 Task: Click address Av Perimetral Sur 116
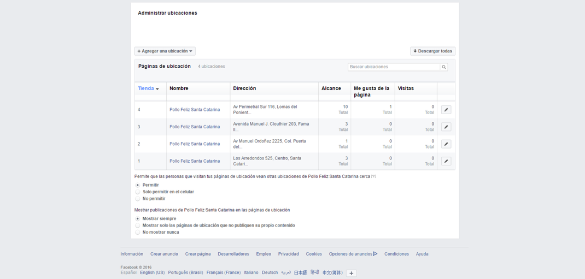265,110
